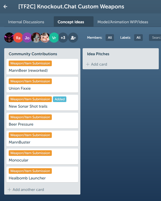The height and width of the screenshot is (201, 161).
Task: Click the green Vr member avatar
Action: pyautogui.click(x=54, y=38)
